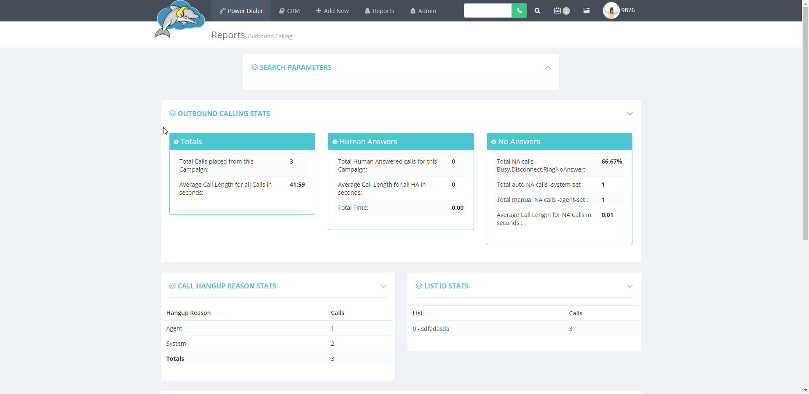
Task: Click the List ID Stats heading
Action: 446,286
